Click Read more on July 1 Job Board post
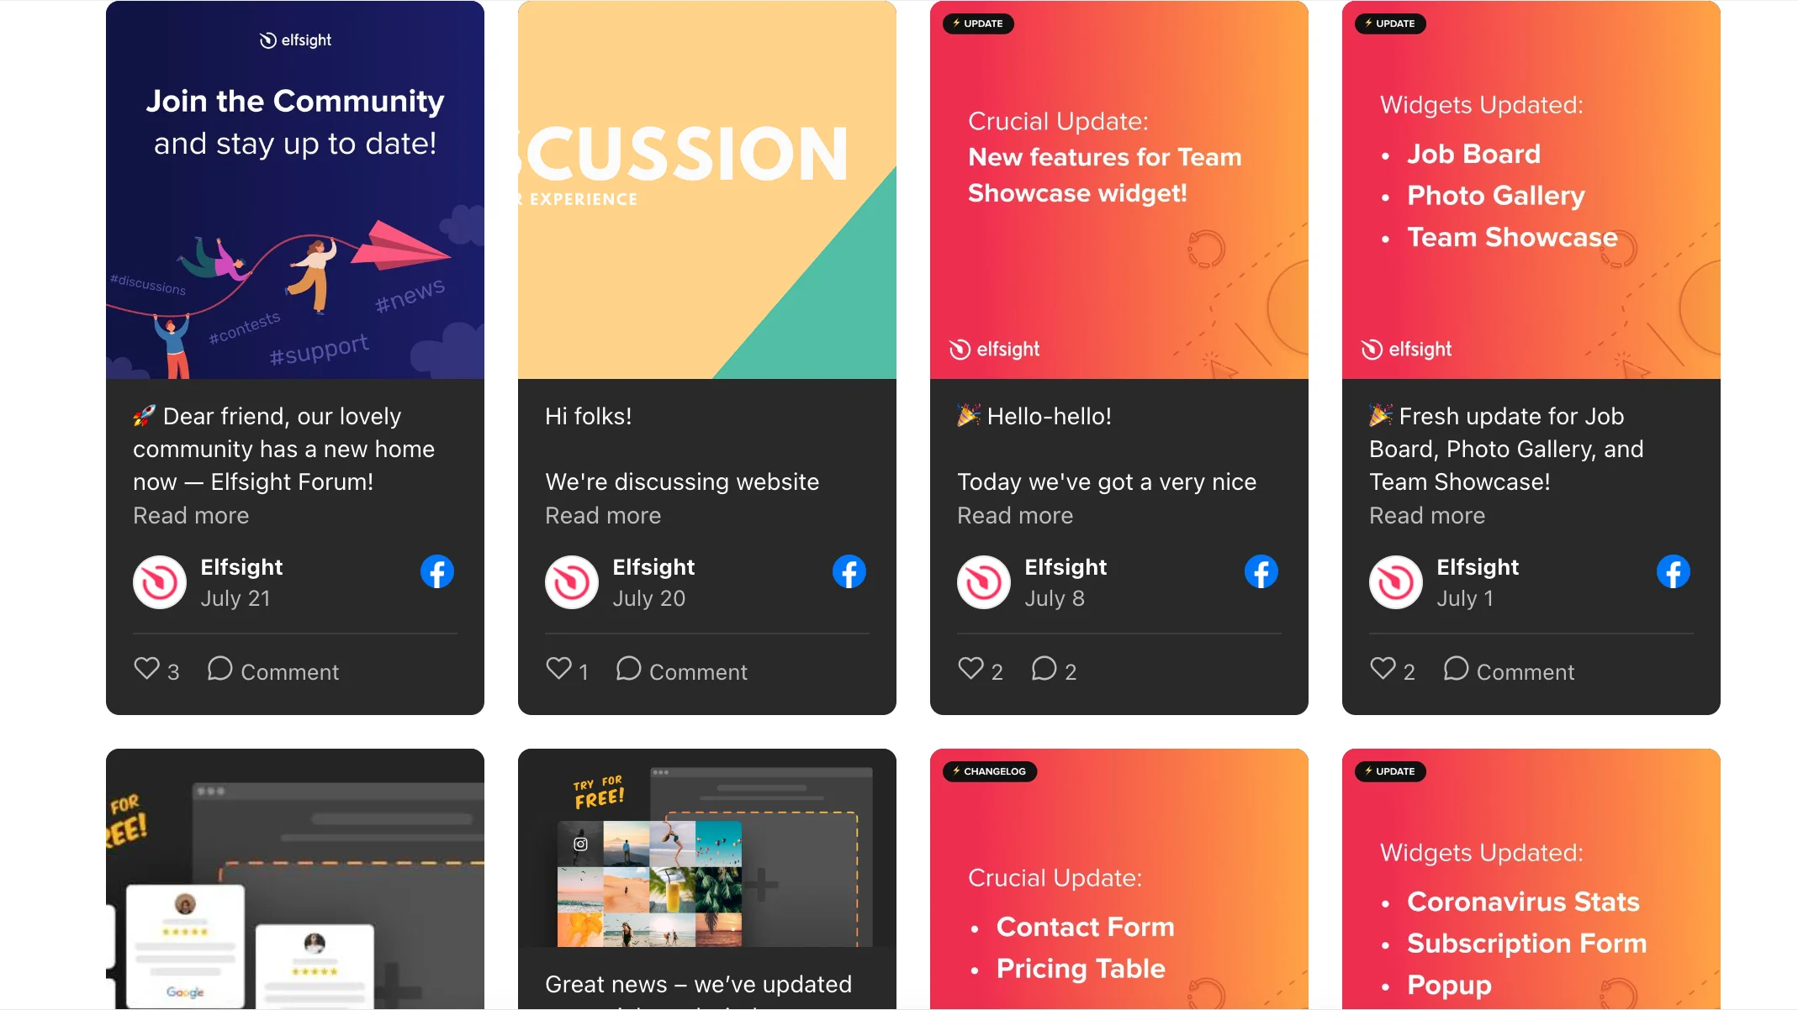Image resolution: width=1798 pixels, height=1010 pixels. [x=1427, y=515]
